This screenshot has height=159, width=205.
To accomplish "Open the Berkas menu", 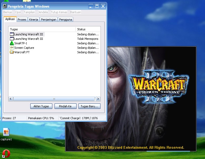I will (8, 12).
